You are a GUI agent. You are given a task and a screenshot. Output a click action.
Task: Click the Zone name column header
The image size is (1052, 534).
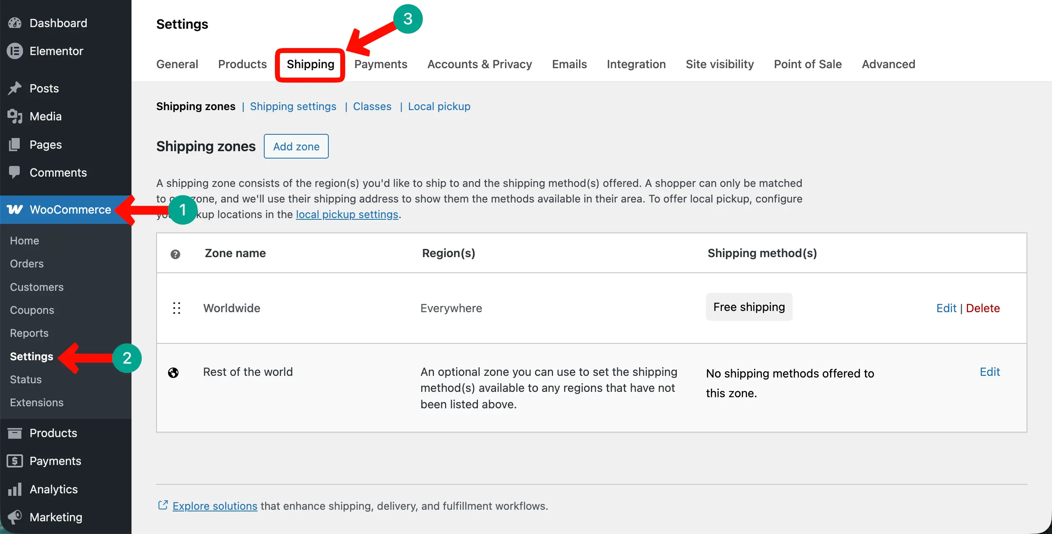(x=235, y=253)
